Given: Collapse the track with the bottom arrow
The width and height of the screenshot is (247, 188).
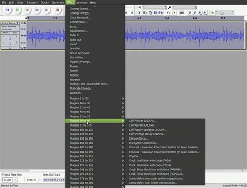Looking at the screenshot, I should pyautogui.click(x=10, y=48).
